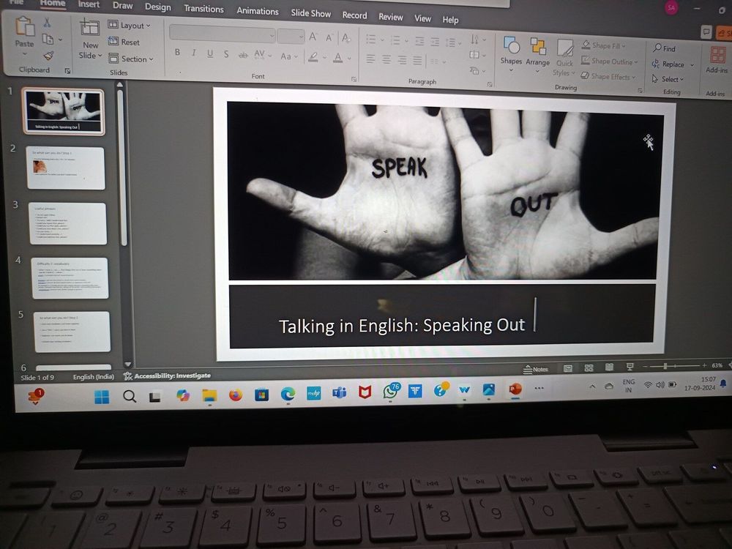Screen dimensions: 732x549
Task: Toggle Italic formatting
Action: (193, 53)
